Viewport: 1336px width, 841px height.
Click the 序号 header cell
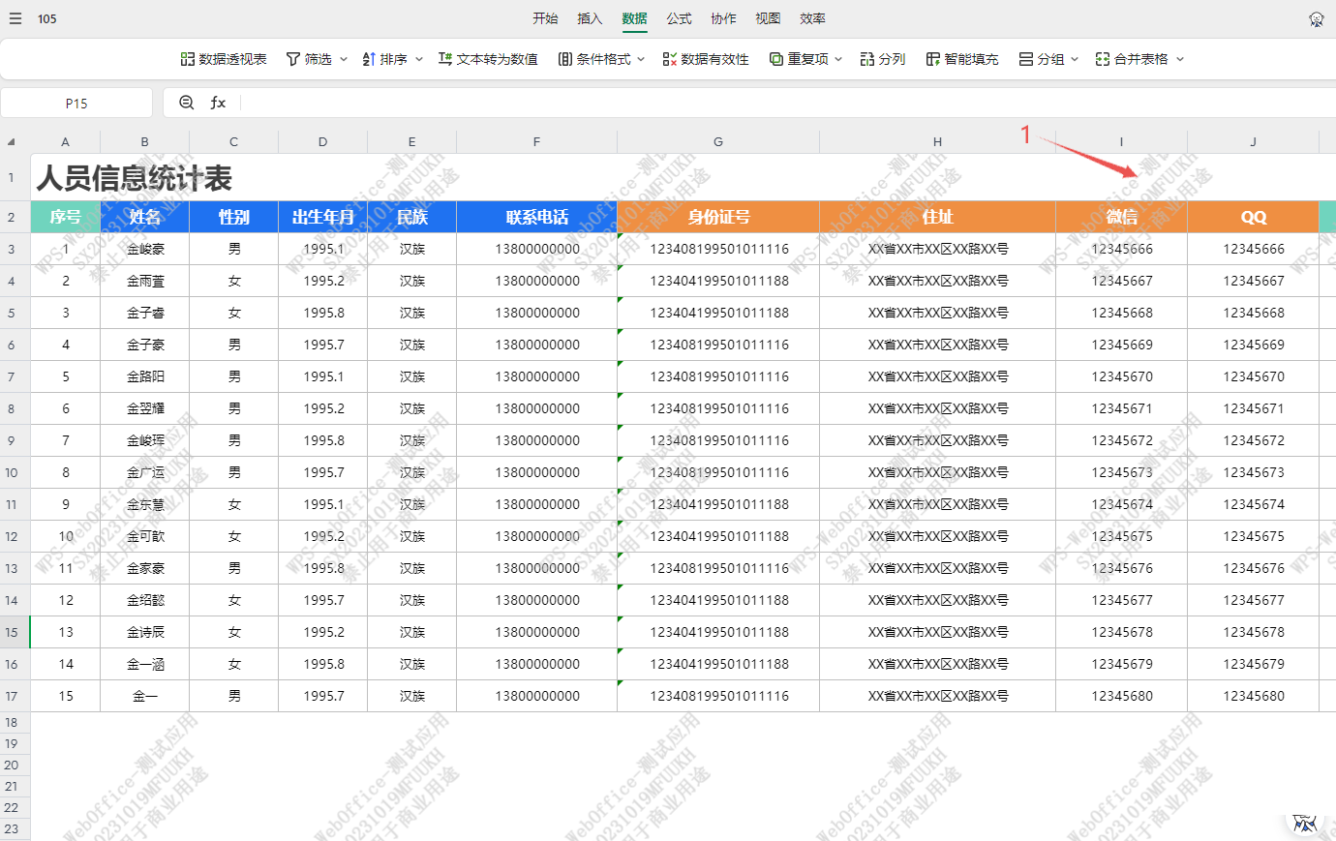(x=65, y=217)
